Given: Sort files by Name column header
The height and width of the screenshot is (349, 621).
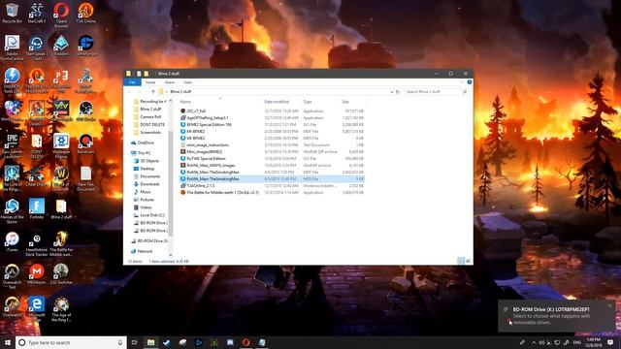Looking at the screenshot, I should (x=185, y=102).
